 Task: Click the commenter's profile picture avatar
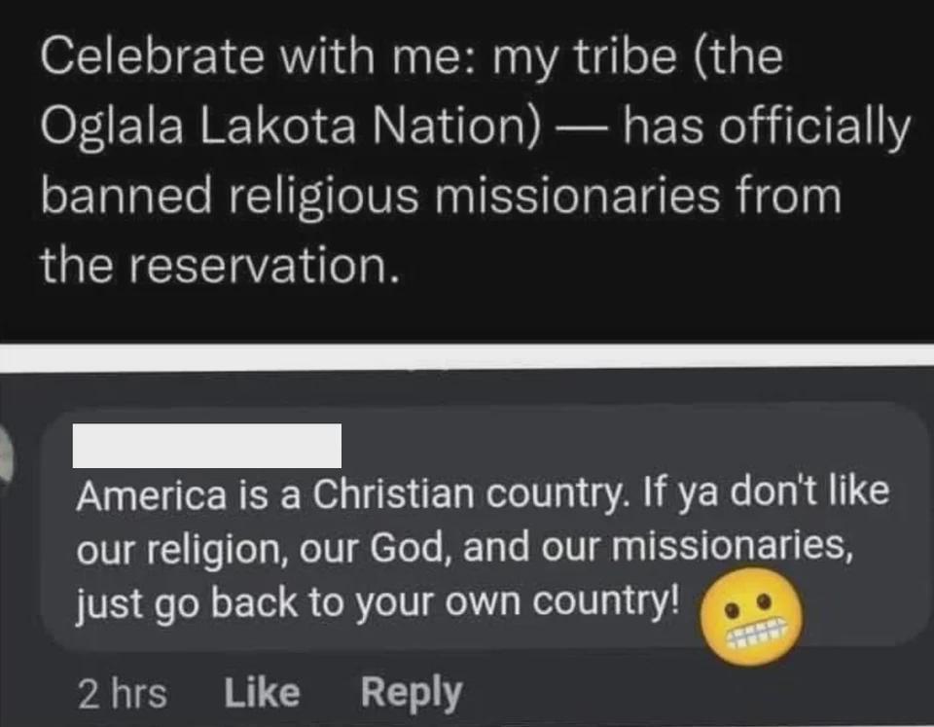tap(8, 454)
